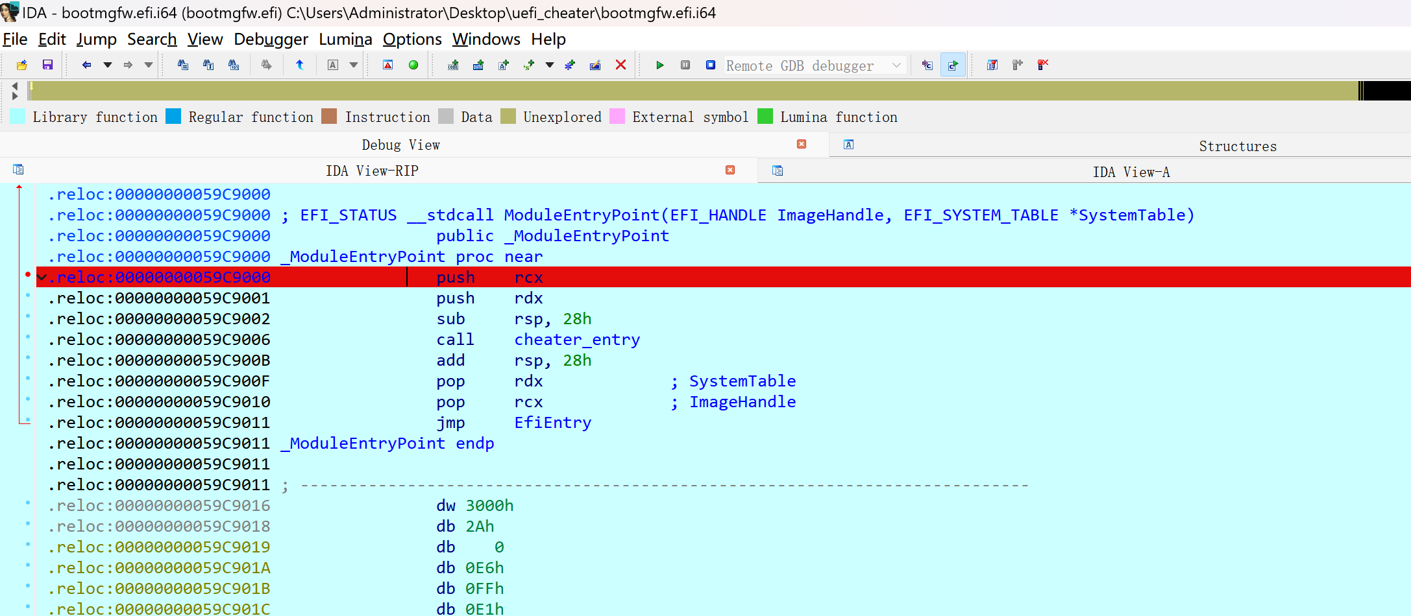This screenshot has height=616, width=1411.
Task: Open the Windows menu
Action: pos(486,40)
